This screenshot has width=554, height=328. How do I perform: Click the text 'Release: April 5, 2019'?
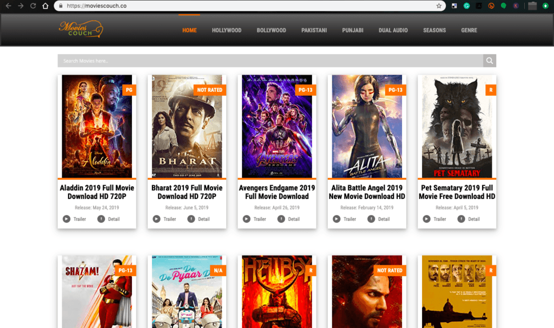[x=457, y=207]
